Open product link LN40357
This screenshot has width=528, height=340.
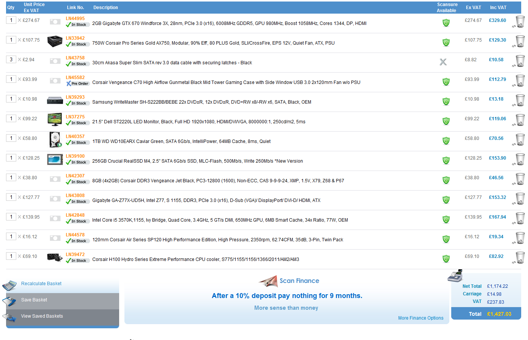coord(75,137)
